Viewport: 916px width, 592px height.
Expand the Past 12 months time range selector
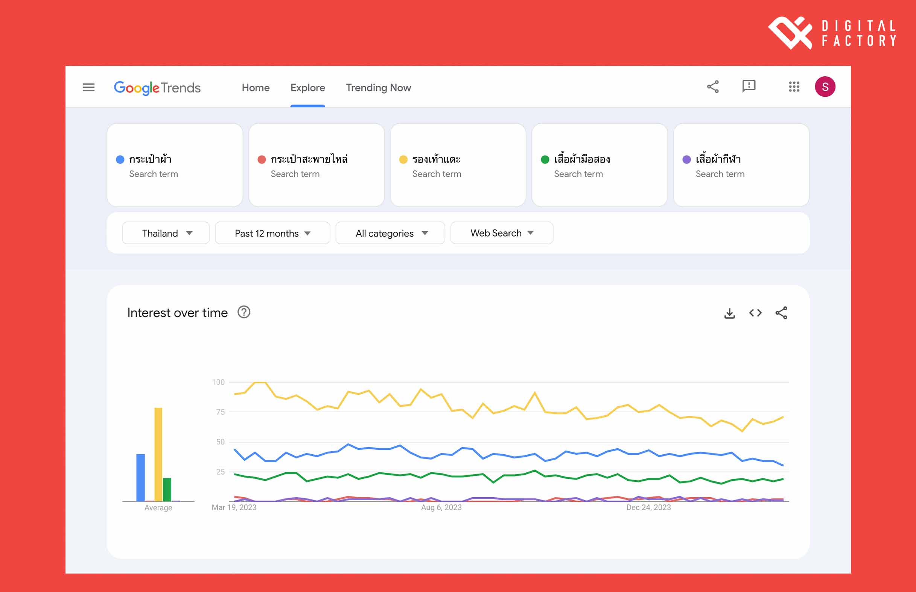pyautogui.click(x=272, y=232)
